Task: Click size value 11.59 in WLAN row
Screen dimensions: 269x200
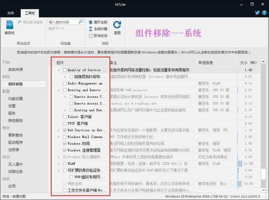Action: pos(248,163)
